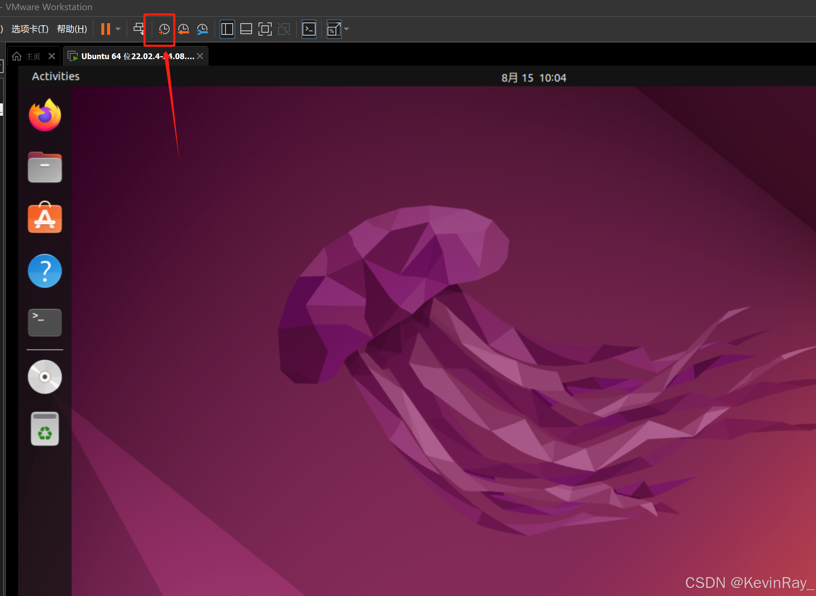Open the Ubuntu Activities overview

(56, 77)
